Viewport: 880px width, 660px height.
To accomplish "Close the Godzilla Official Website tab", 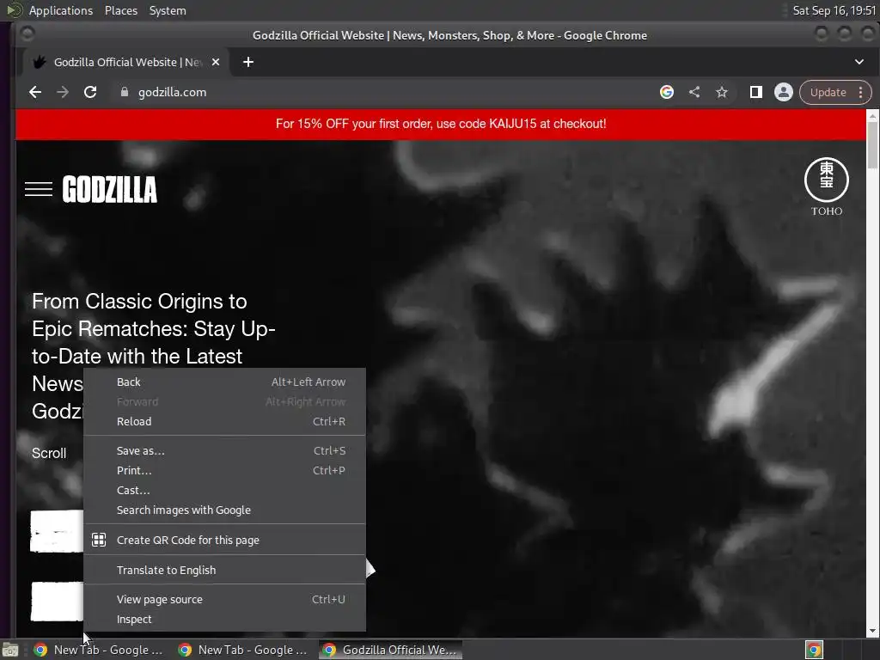I will tap(216, 62).
